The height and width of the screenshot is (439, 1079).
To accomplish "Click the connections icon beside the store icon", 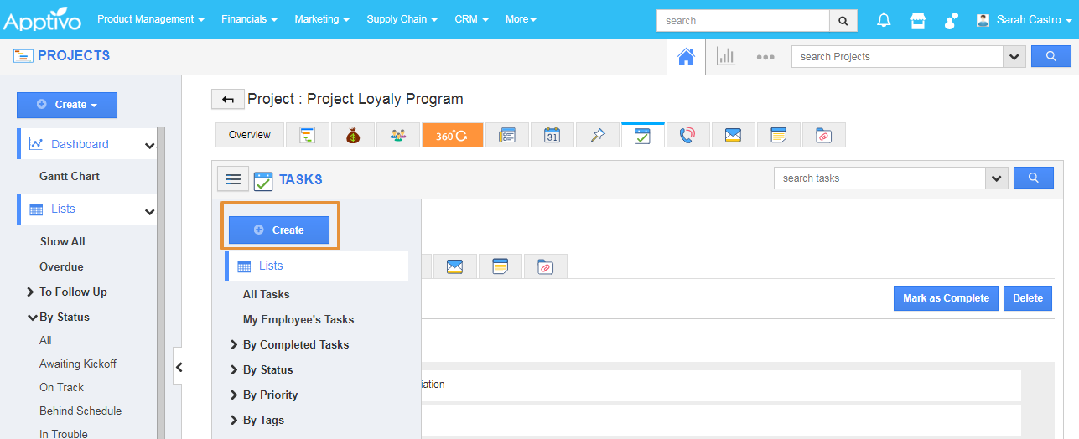I will (952, 20).
